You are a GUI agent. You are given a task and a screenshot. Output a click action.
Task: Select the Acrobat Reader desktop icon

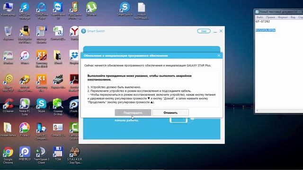(x=74, y=83)
